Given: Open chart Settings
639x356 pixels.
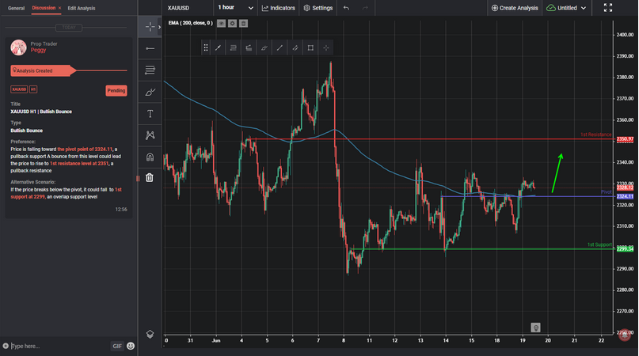Looking at the screenshot, I should coord(318,8).
